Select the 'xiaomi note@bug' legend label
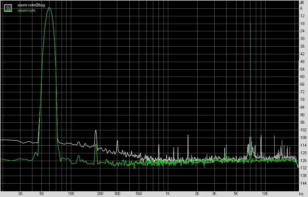Viewport: 308px width, 197px height. 31,5
